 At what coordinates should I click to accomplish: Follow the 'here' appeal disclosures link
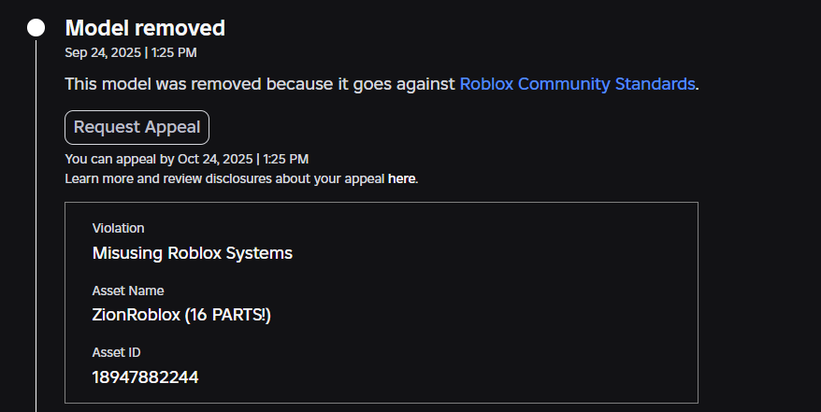click(401, 178)
